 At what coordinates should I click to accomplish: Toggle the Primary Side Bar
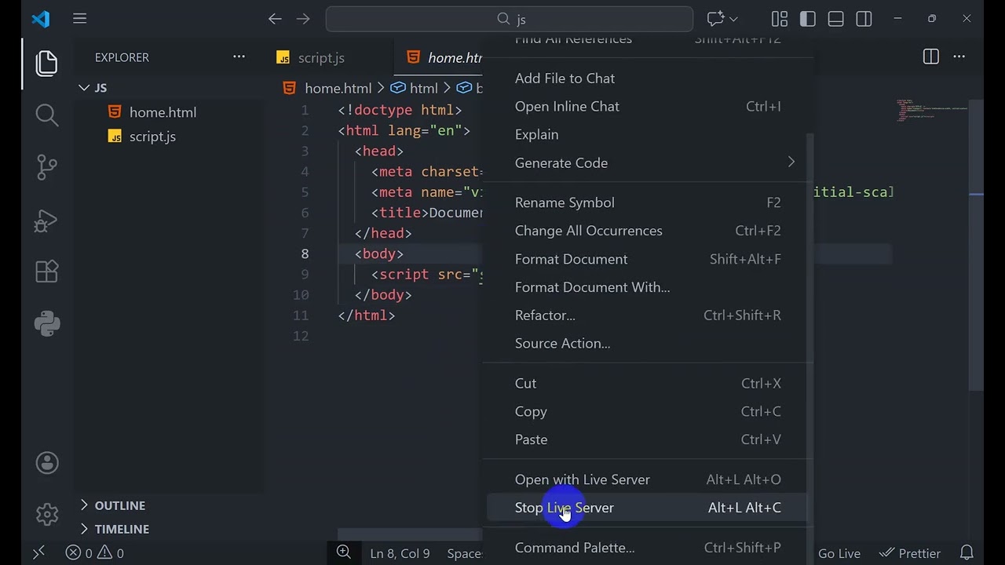point(808,19)
